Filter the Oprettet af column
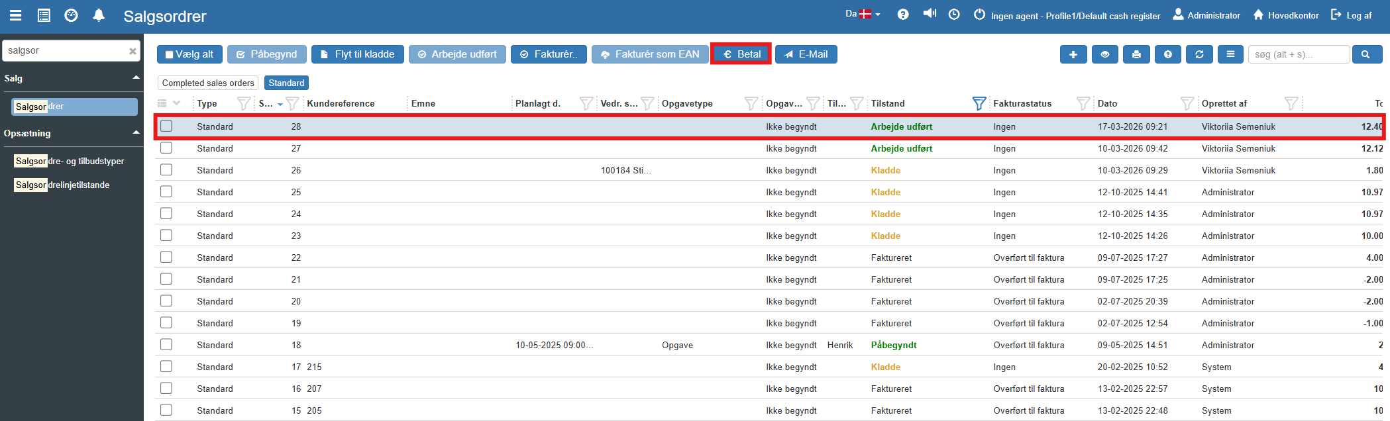 click(x=1291, y=103)
